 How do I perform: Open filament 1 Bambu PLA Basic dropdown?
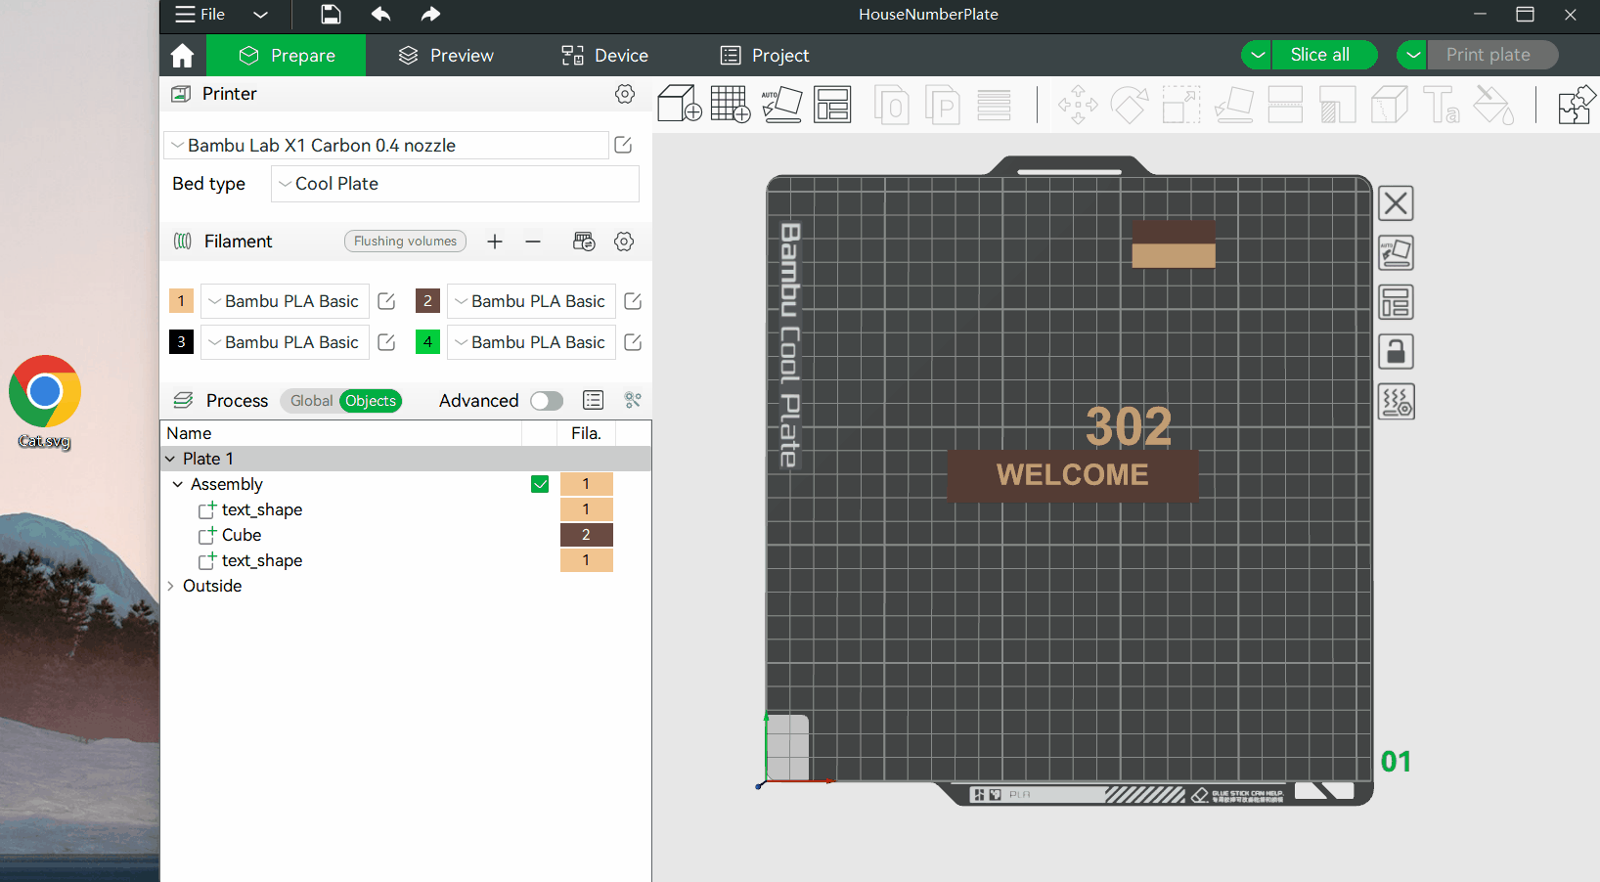[x=285, y=301]
